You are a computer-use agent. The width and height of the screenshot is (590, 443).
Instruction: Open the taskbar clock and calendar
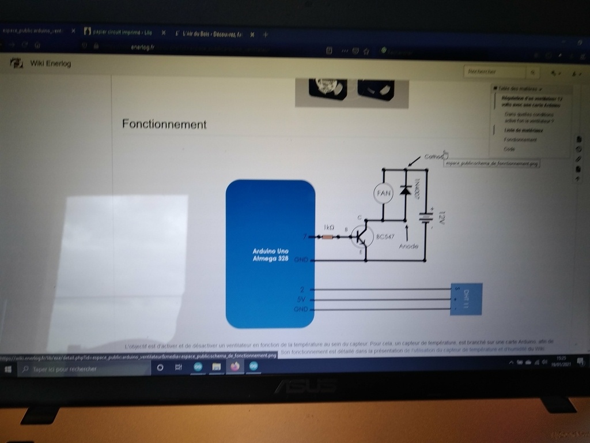pos(561,362)
